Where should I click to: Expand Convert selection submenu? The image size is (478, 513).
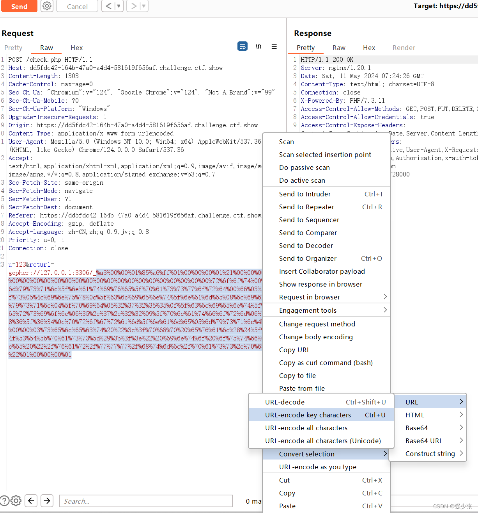coord(326,454)
